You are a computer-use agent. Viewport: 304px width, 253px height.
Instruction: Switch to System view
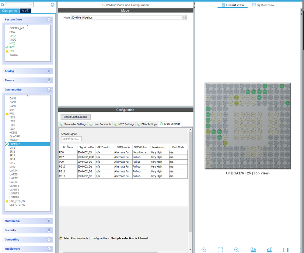[263, 5]
